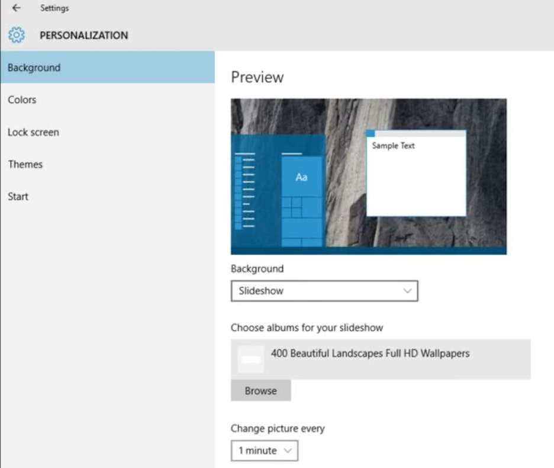Image resolution: width=554 pixels, height=468 pixels.
Task: Click the PERSONALIZATION heading
Action: point(83,36)
